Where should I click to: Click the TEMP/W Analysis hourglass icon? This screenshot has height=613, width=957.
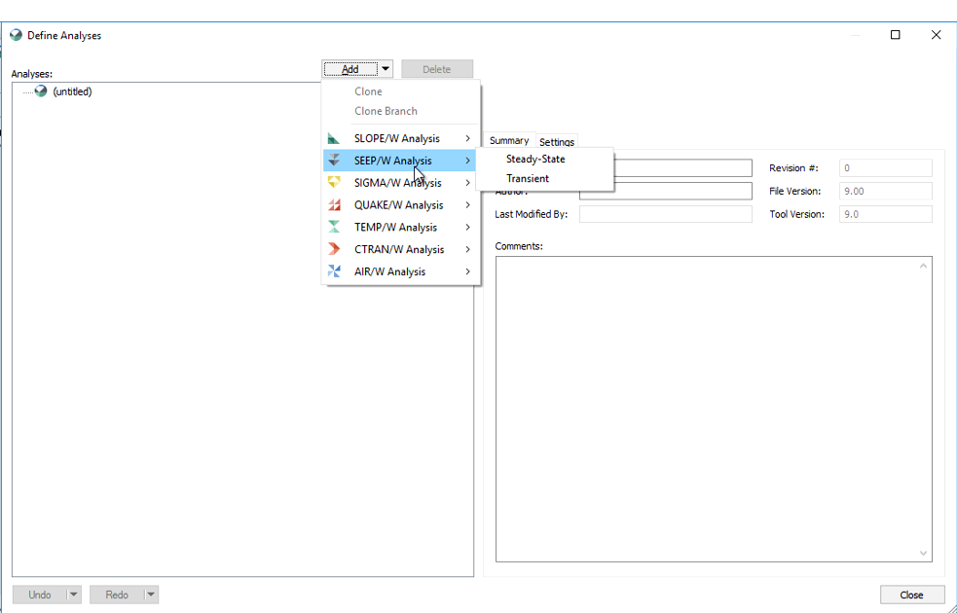tap(334, 227)
